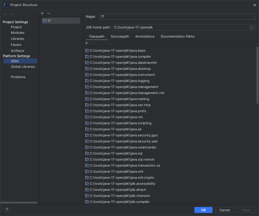Add a classpath entry with plus icon
The width and height of the screenshot is (259, 216).
pyautogui.click(x=87, y=43)
